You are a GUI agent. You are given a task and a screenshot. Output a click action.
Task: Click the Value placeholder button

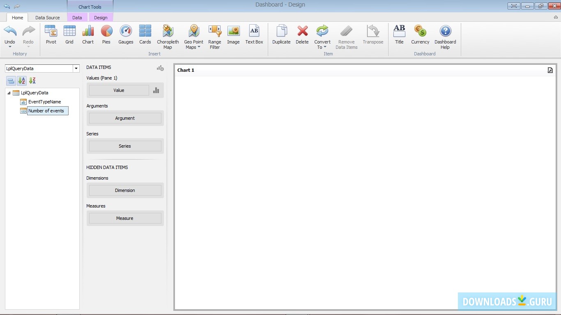coord(119,90)
